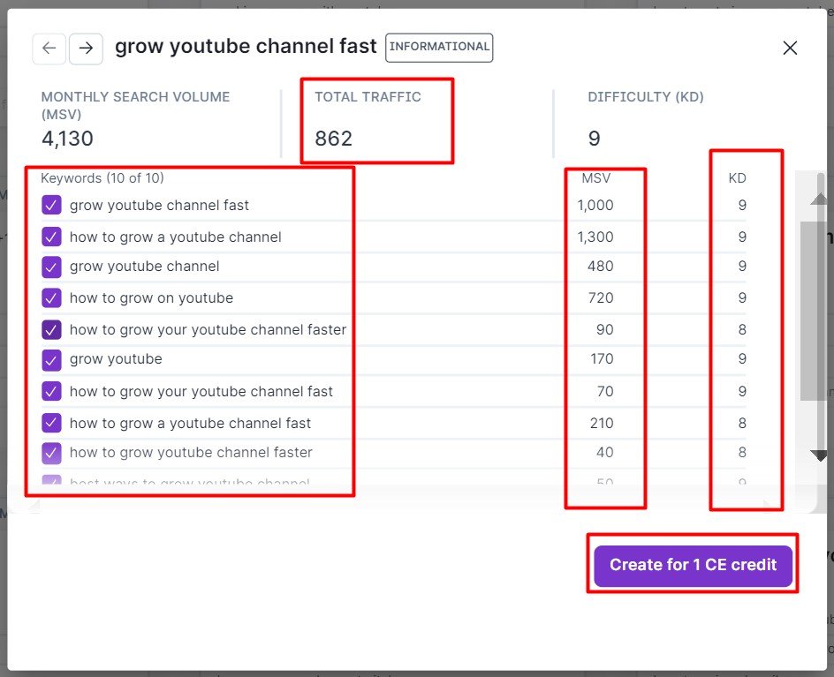Toggle 'how to grow a youtube channel fast'
The height and width of the screenshot is (677, 834).
click(51, 423)
